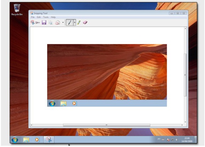Open the Help menu

pos(53,17)
